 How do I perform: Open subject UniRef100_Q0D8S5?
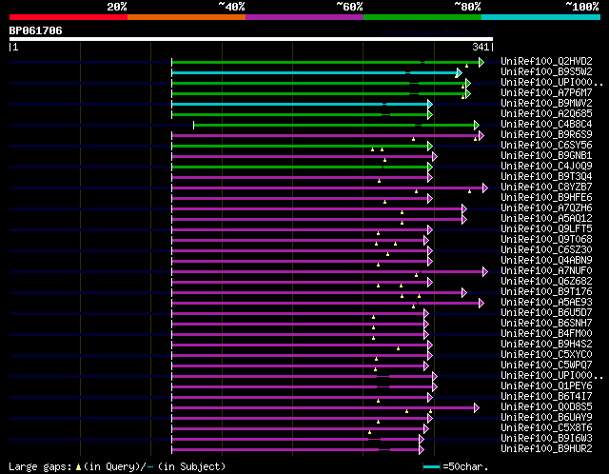pyautogui.click(x=546, y=407)
